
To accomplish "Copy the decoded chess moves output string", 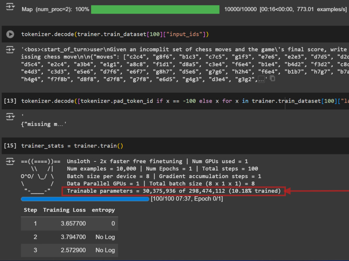I will (273, 78).
